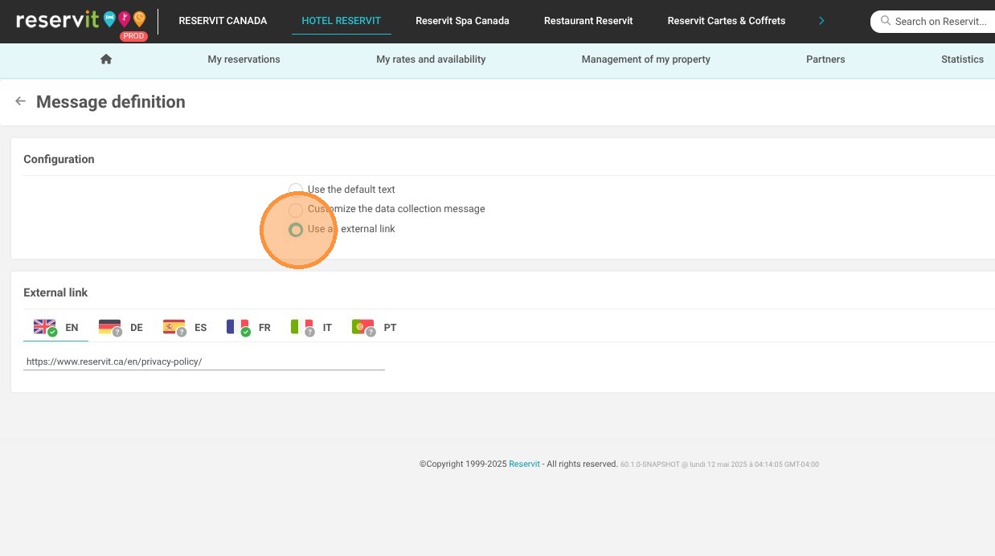995x556 pixels.
Task: Select 'Use an external link' radio button
Action: click(x=296, y=230)
